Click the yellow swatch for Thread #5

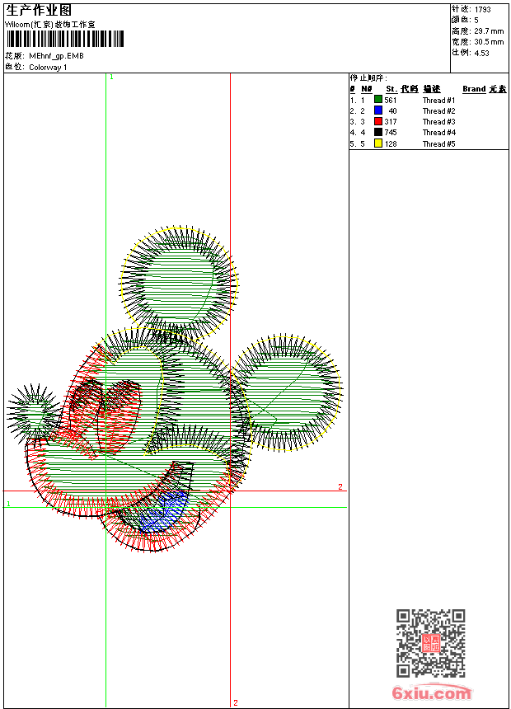(378, 143)
